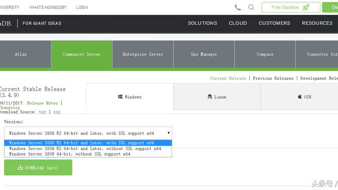This screenshot has width=338, height=190.
Task: Open Previous Releases link
Action: tap(273, 78)
